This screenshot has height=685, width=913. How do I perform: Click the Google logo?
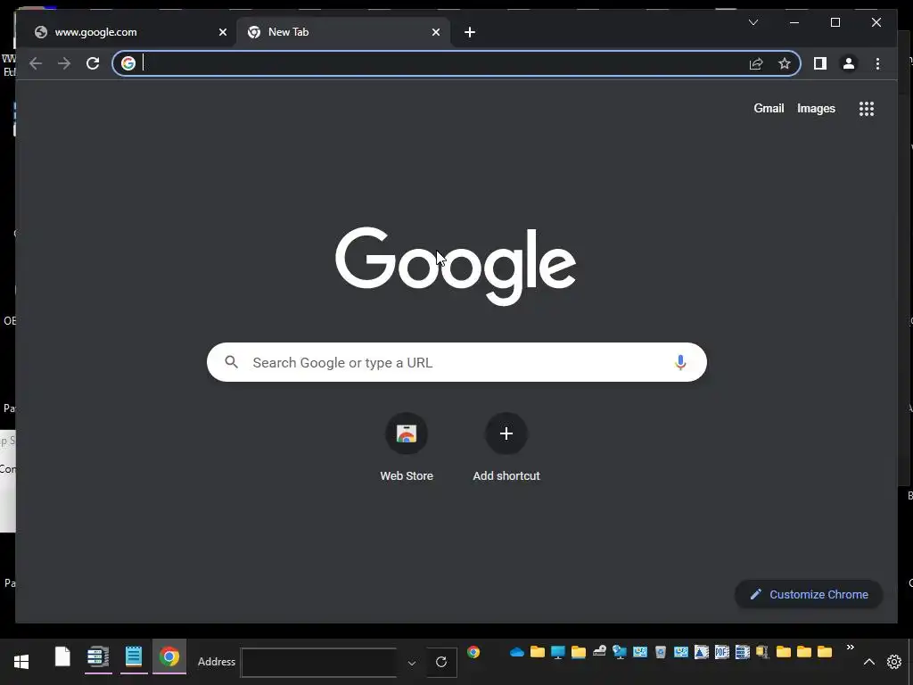click(x=456, y=266)
